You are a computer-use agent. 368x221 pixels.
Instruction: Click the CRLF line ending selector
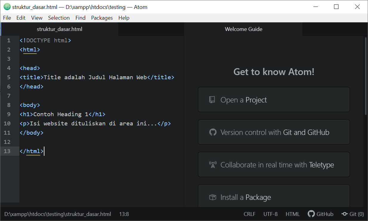250,214
